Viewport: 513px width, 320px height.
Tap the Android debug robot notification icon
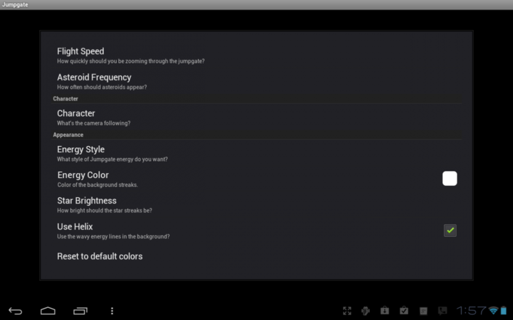click(366, 310)
